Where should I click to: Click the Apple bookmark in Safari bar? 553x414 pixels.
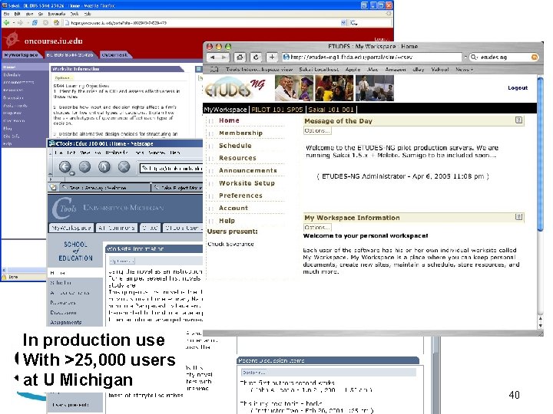tap(353, 70)
